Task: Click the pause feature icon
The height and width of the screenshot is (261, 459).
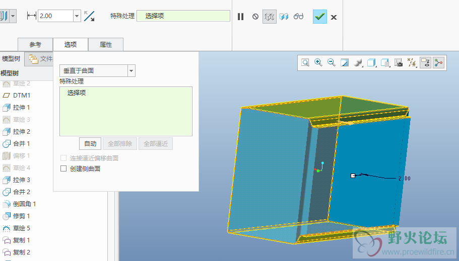Action: (241, 17)
